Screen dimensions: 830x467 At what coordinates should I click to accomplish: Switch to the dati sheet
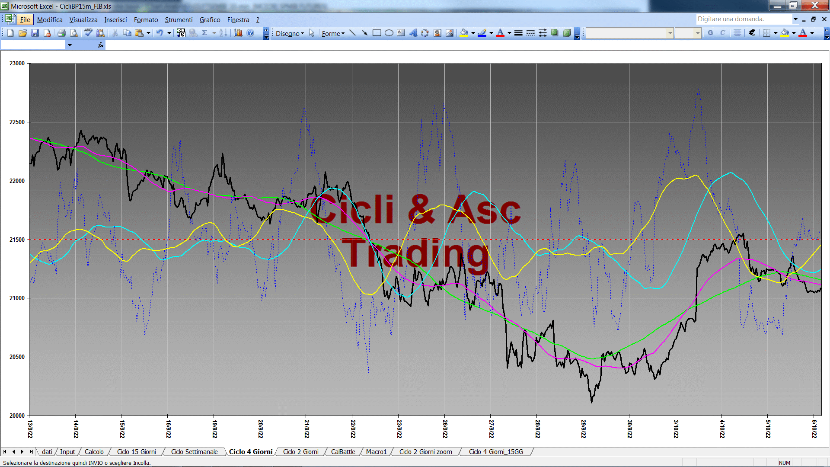(x=47, y=452)
